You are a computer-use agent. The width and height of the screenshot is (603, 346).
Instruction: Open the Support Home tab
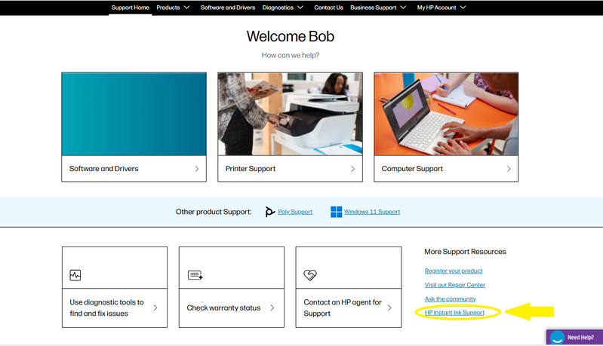[130, 8]
